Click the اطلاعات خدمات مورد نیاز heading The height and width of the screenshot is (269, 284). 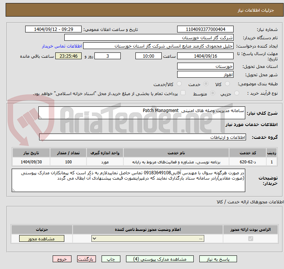point(251,125)
